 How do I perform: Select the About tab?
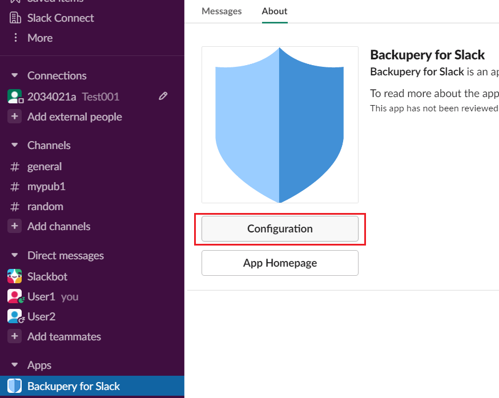(x=275, y=11)
